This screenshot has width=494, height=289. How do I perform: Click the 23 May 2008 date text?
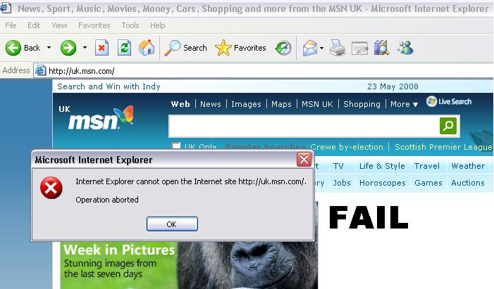(x=393, y=86)
